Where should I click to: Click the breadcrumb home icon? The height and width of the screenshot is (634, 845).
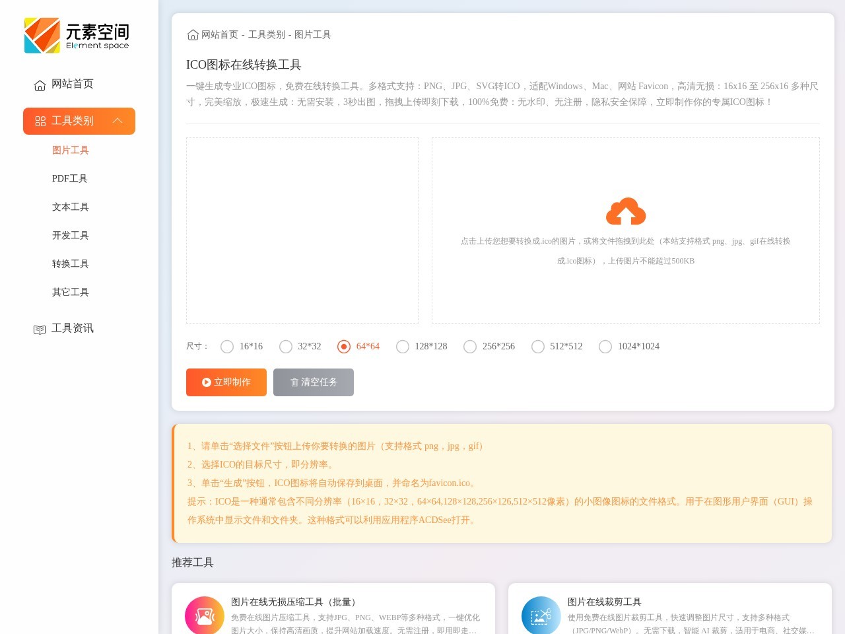pyautogui.click(x=193, y=34)
